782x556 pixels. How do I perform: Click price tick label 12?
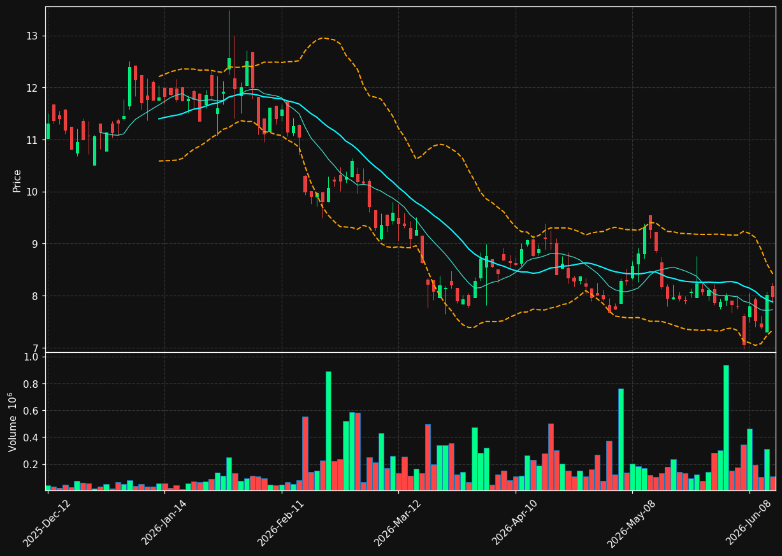tap(31, 88)
